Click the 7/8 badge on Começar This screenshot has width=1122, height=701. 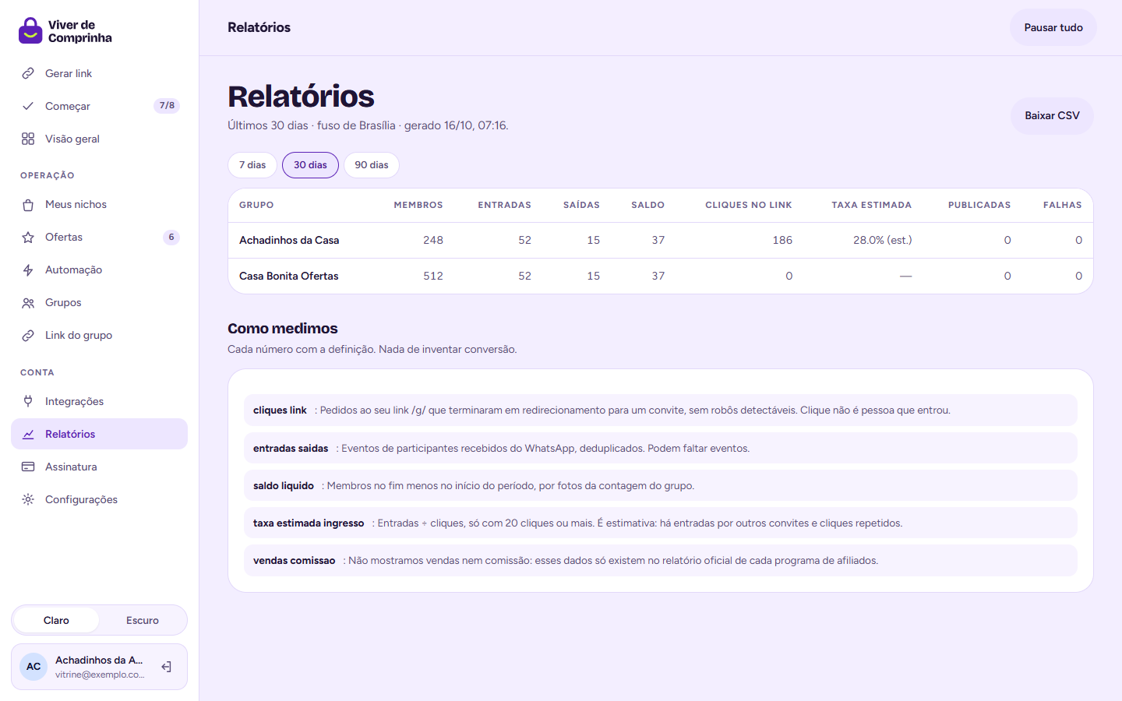click(167, 106)
